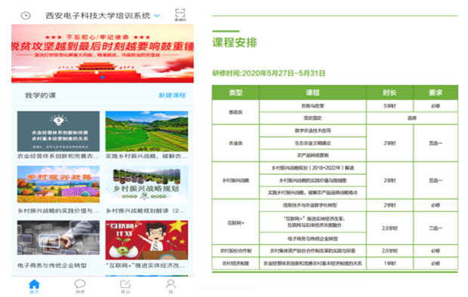Image resolution: width=468 pixels, height=297 pixels.
Task: Click the 要求 table header
Action: click(436, 93)
